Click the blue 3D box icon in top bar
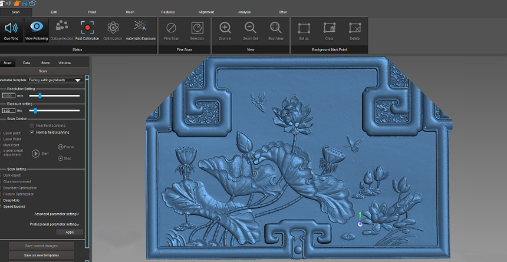 tap(32, 4)
